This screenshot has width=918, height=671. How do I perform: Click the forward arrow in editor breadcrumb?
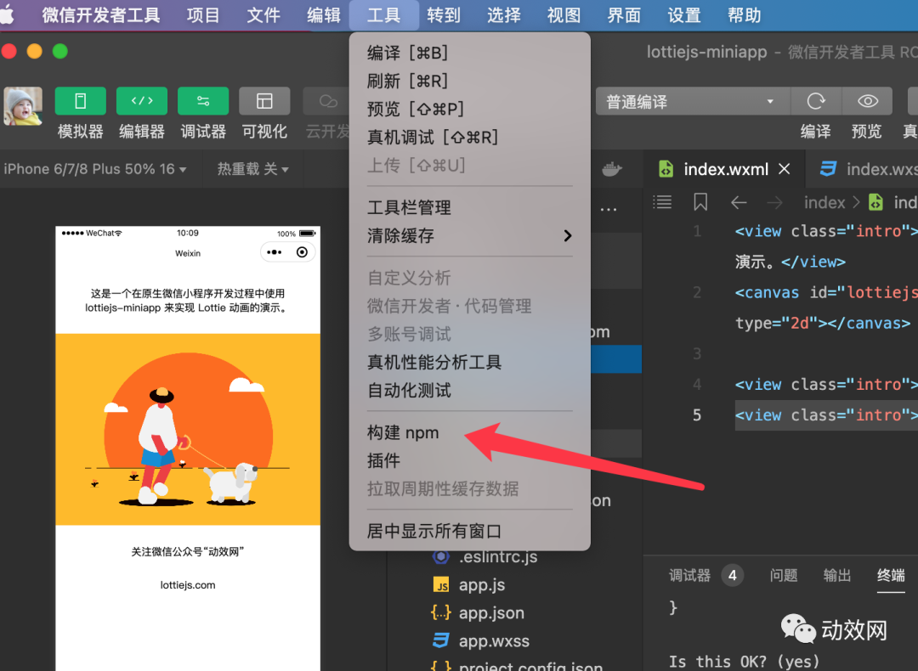point(774,203)
